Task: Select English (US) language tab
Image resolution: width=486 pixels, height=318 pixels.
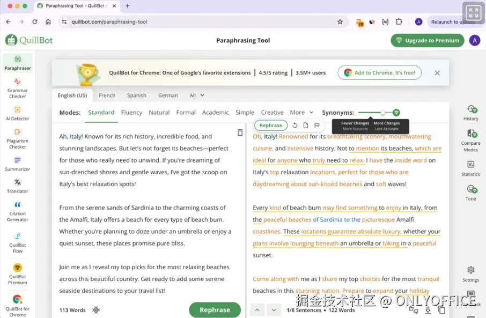Action: (72, 95)
